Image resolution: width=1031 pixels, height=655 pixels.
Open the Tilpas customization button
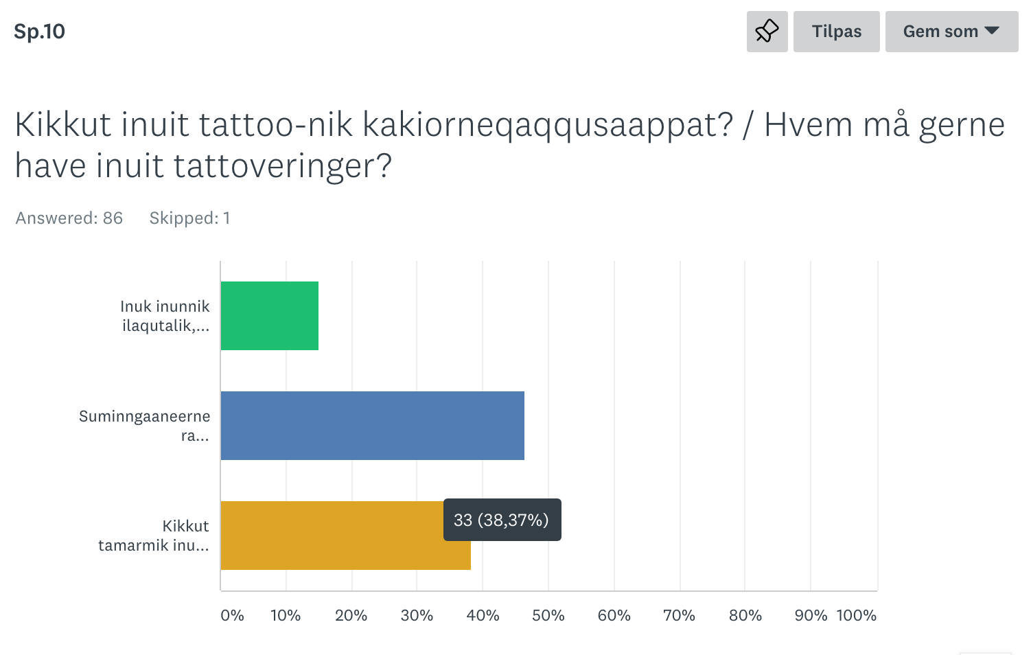tap(836, 32)
